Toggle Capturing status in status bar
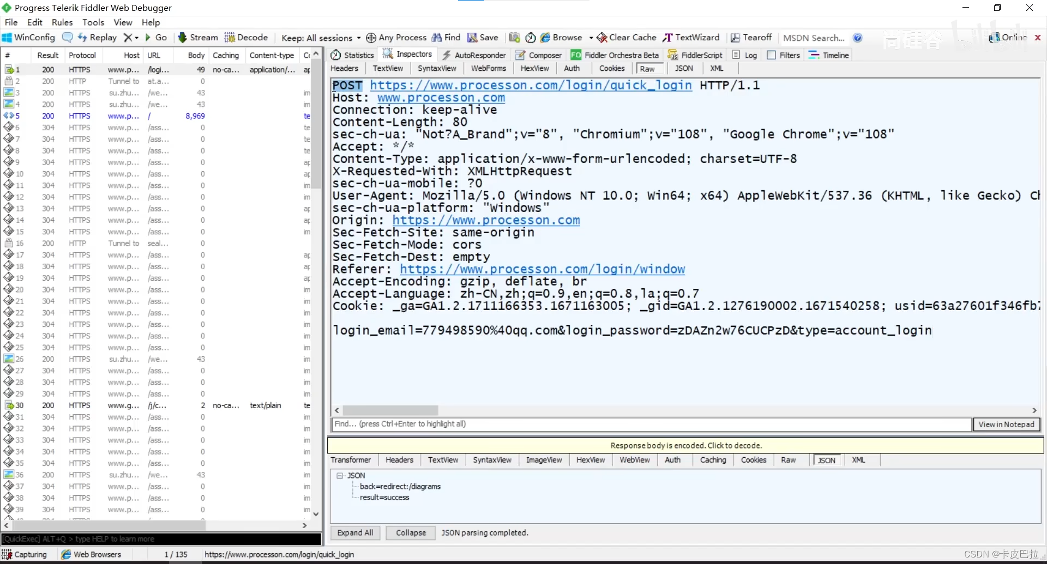This screenshot has height=564, width=1047. pyautogui.click(x=25, y=554)
